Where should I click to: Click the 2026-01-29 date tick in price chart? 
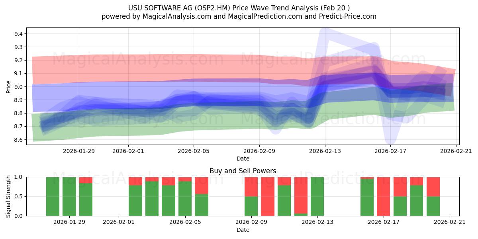(79, 151)
